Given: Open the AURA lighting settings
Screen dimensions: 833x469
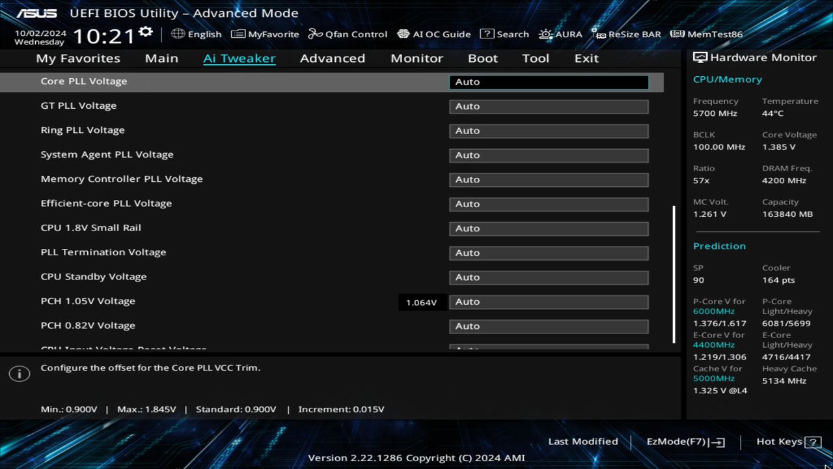Looking at the screenshot, I should pyautogui.click(x=560, y=34).
